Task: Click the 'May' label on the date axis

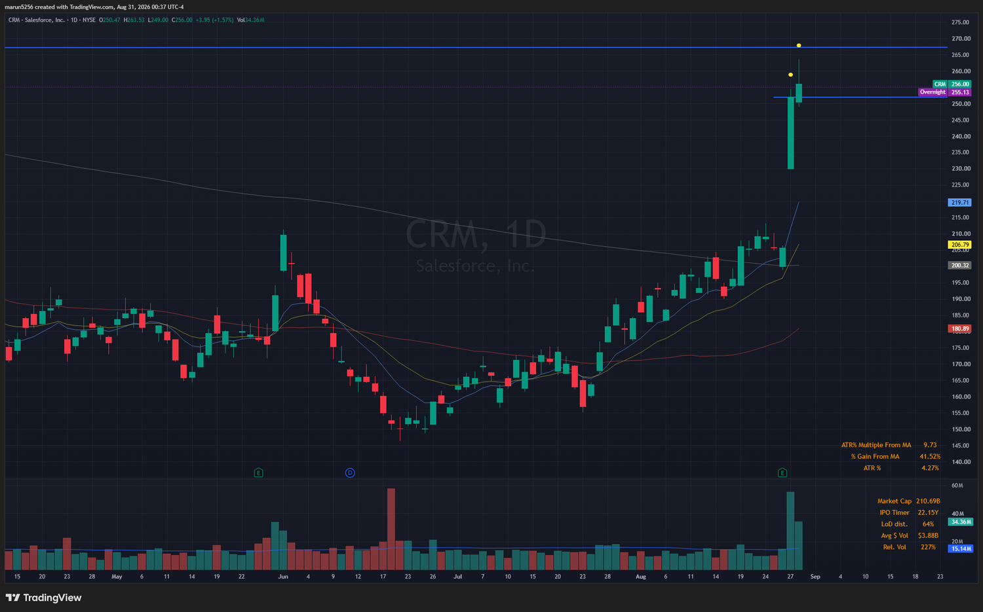Action: (x=117, y=577)
